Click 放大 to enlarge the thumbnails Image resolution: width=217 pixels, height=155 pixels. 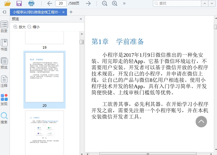pos(19,27)
